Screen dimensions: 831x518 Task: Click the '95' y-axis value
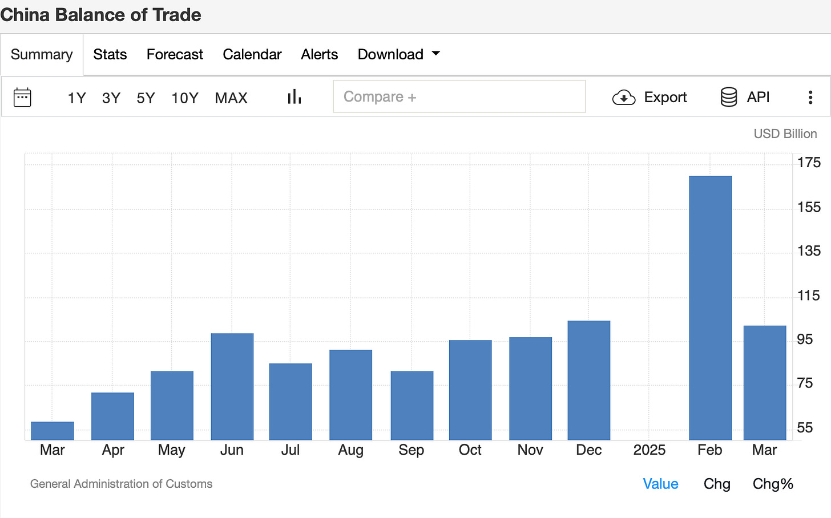805,339
